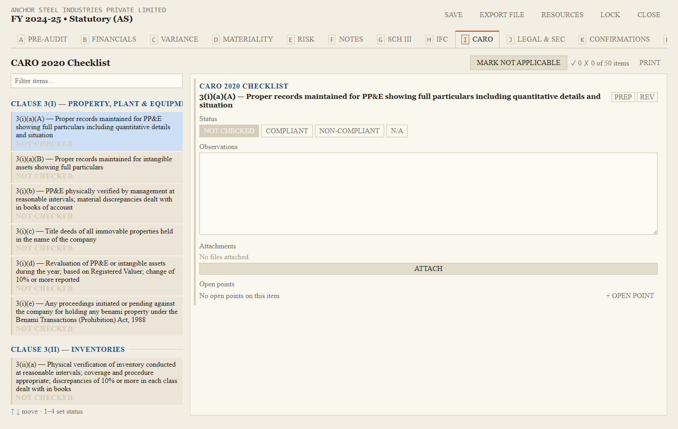Select item 3(ii)(a) inventory physical verification
This screenshot has height=429, width=678.
tap(97, 381)
